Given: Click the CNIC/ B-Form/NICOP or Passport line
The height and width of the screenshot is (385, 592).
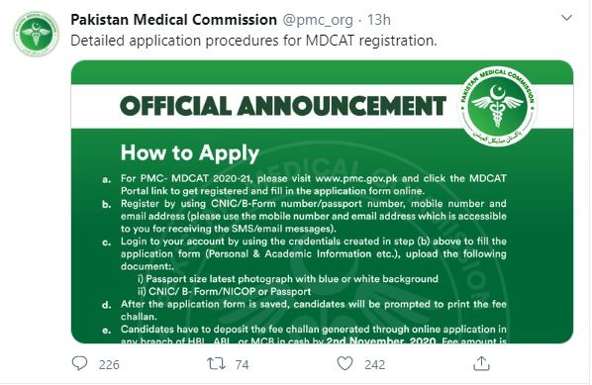Looking at the screenshot, I should point(225,291).
